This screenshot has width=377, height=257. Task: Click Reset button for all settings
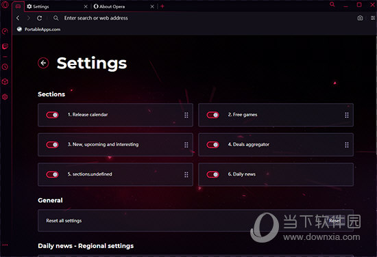tap(335, 221)
